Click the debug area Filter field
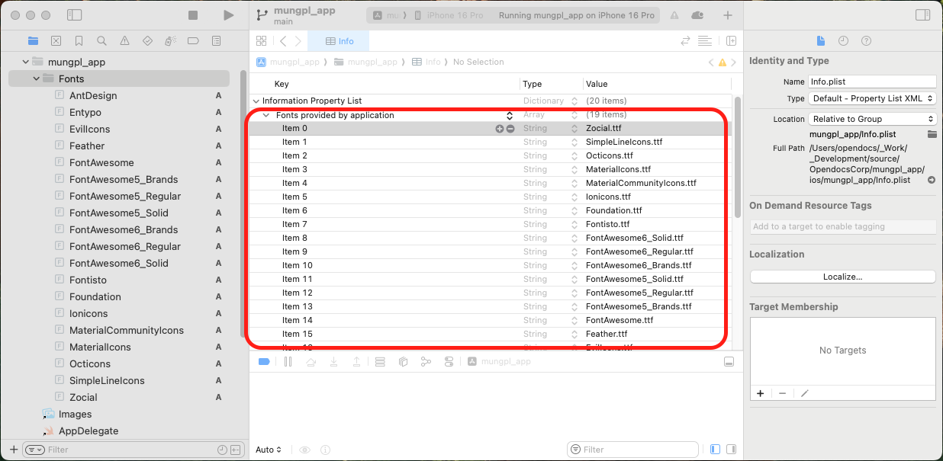This screenshot has height=461, width=943. [632, 450]
